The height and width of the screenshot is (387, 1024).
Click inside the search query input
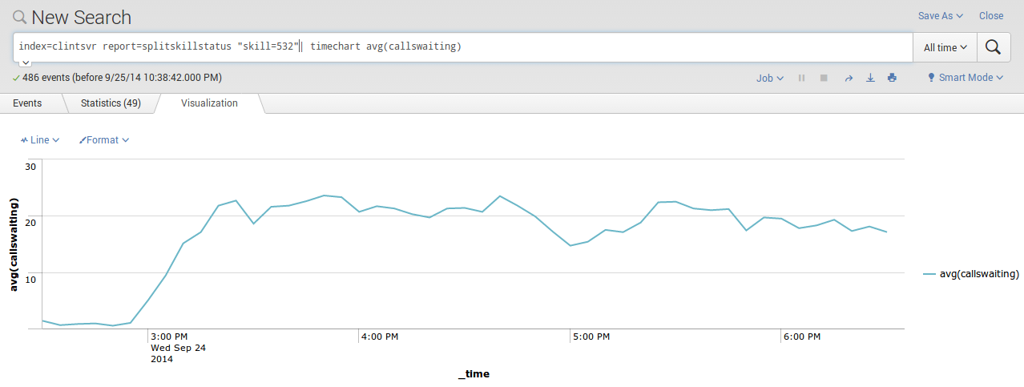point(561,46)
